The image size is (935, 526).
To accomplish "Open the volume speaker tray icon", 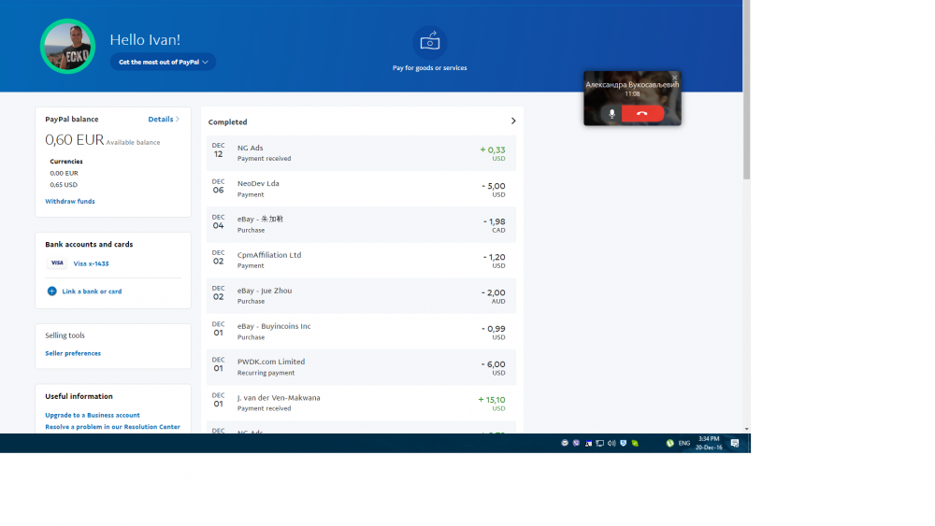I will 611,443.
